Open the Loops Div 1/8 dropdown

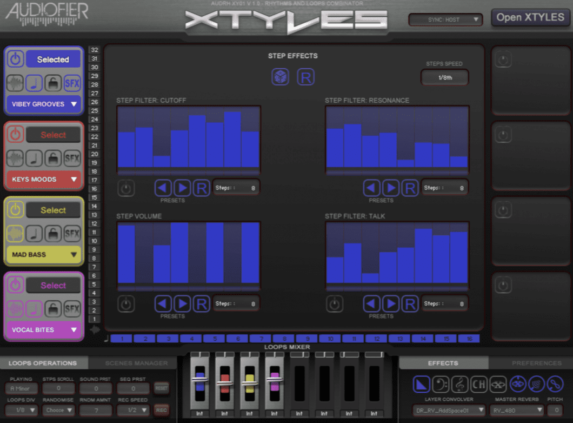tap(22, 410)
